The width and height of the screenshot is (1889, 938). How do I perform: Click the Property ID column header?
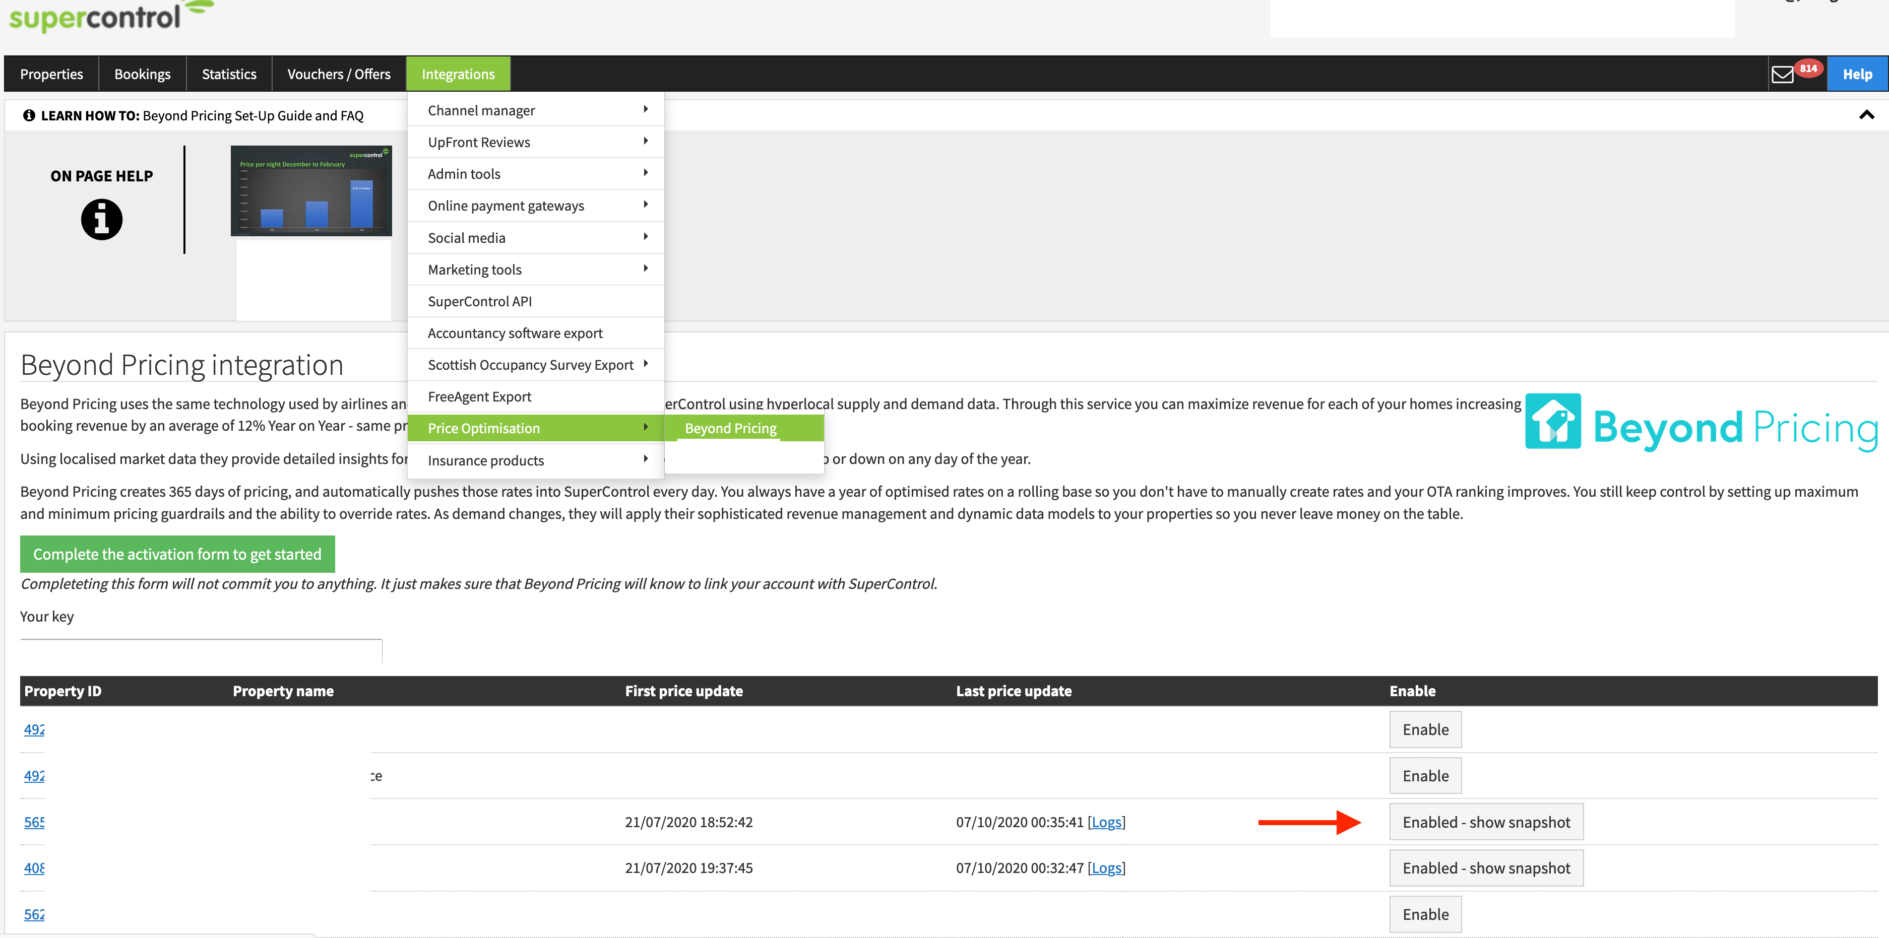tap(62, 690)
